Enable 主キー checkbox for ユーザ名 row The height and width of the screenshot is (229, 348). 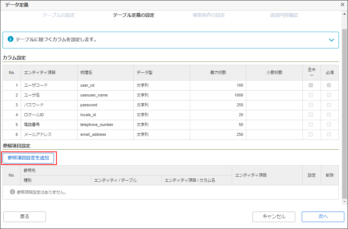(x=311, y=95)
